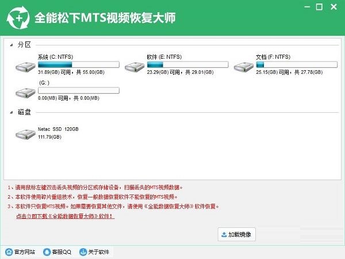Click the 文档 (F: NTFS) label
This screenshot has height=259, width=345.
(273, 57)
